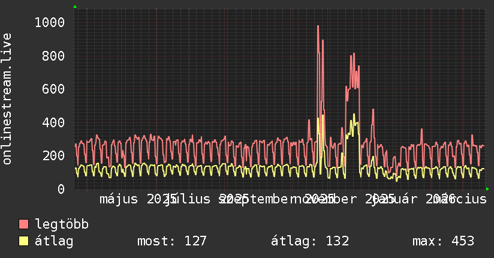Click the 'átlag: 132' statistic value
This screenshot has width=494, height=258.
click(x=310, y=241)
